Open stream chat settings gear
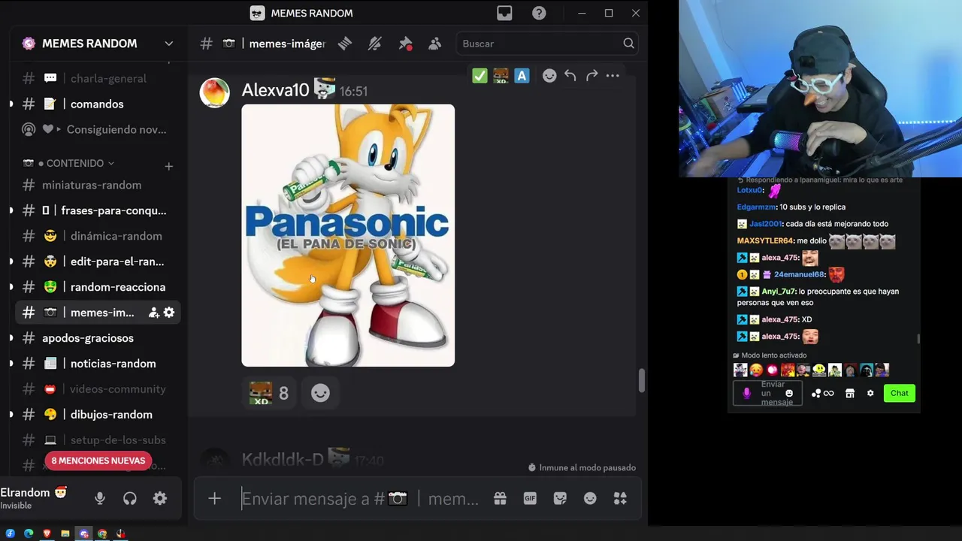Image resolution: width=962 pixels, height=541 pixels. (x=870, y=393)
